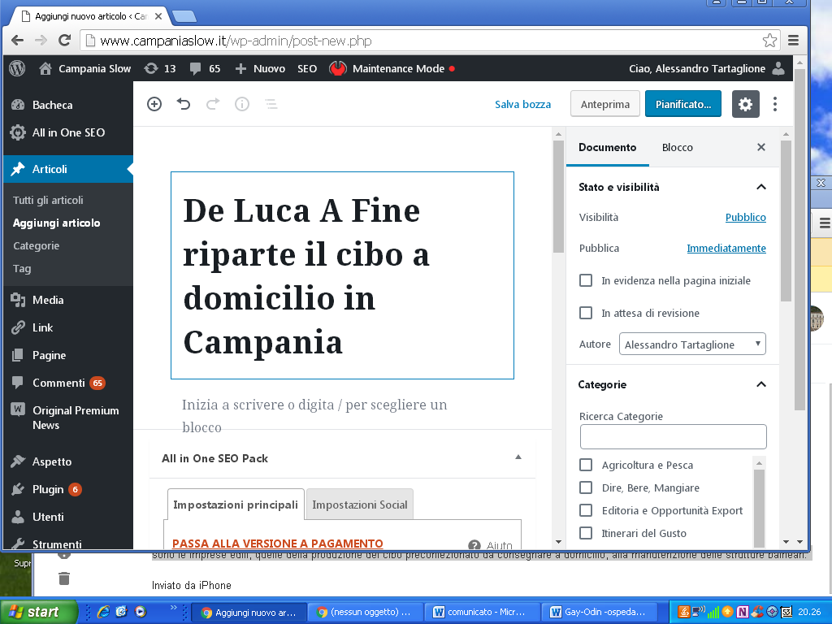Click the Ricerca Categorie search field
The width and height of the screenshot is (832, 624).
tap(673, 437)
